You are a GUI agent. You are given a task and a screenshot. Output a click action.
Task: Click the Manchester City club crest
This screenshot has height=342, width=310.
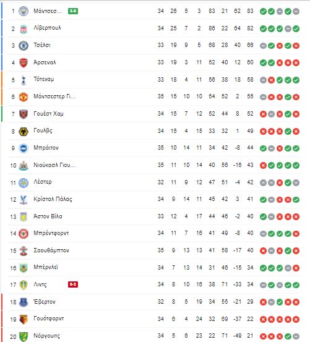coord(24,11)
